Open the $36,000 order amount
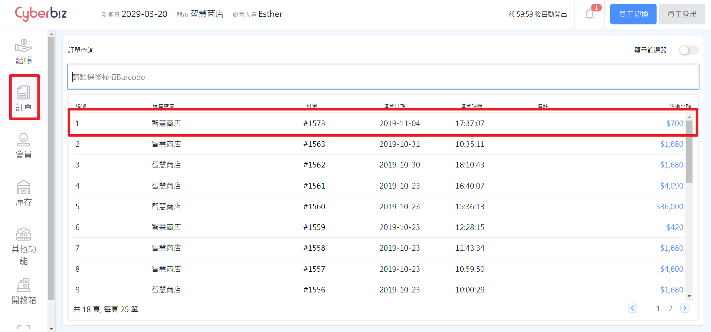 670,207
